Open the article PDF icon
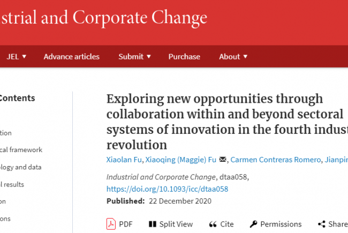 tap(111, 224)
